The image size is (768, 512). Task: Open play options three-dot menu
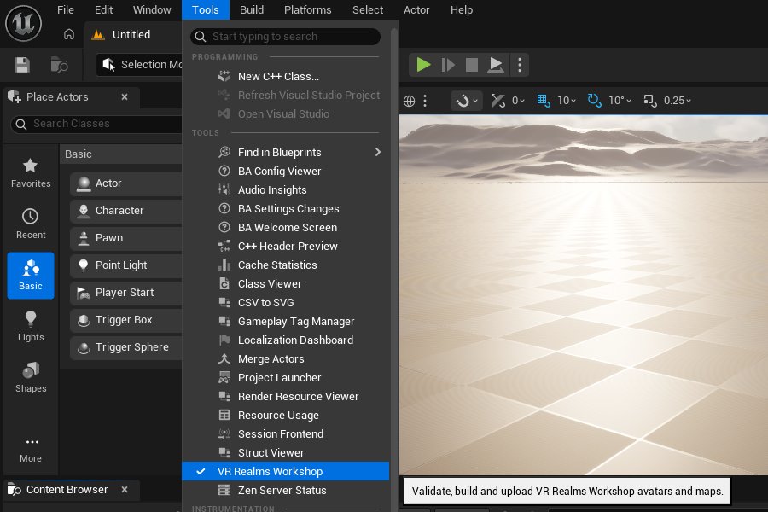[520, 65]
